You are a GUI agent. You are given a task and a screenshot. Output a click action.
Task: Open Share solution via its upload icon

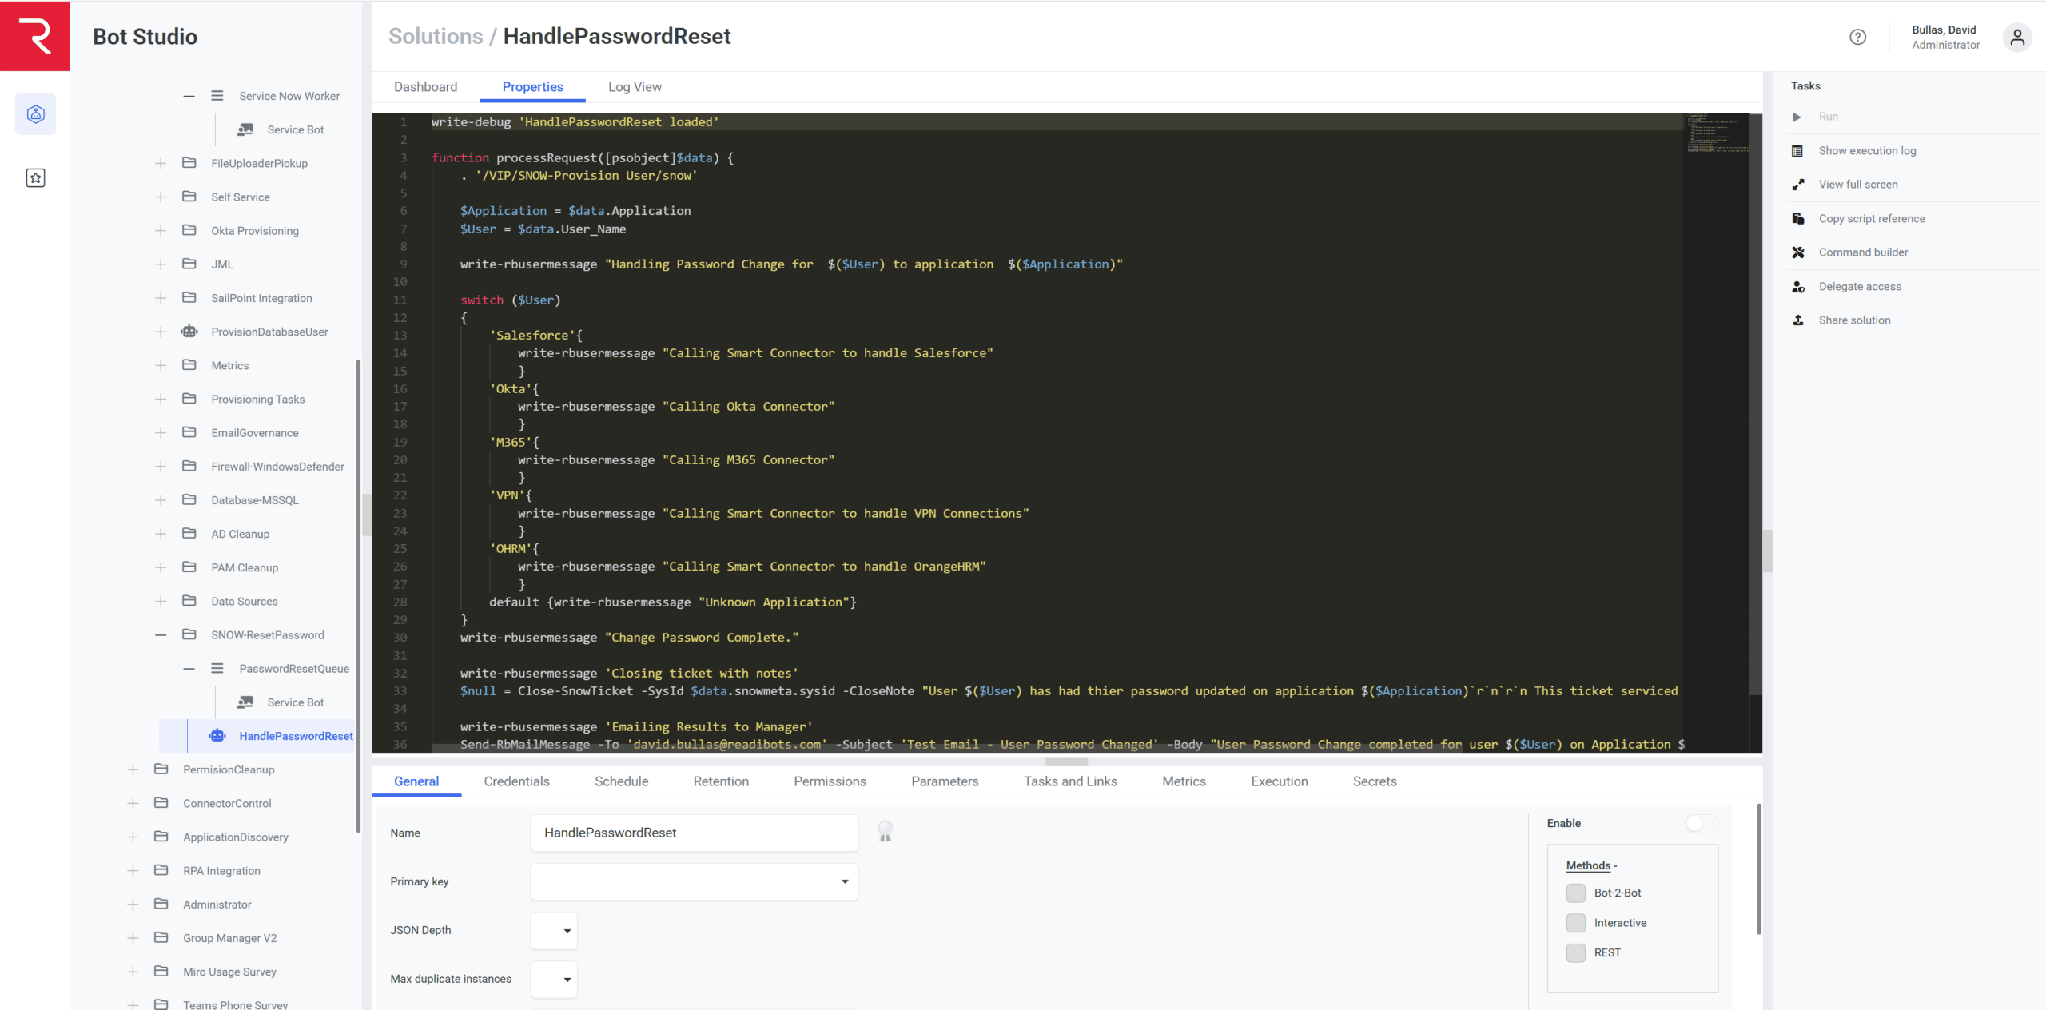click(x=1798, y=320)
